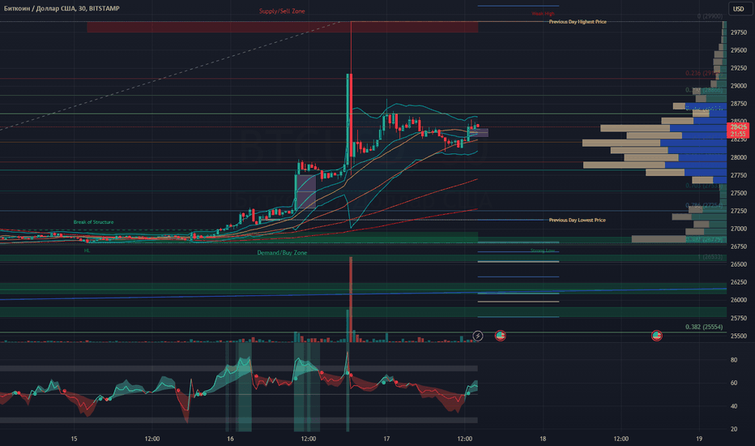
Task: Select the Demand/Buy Zone label
Action: tap(282, 253)
